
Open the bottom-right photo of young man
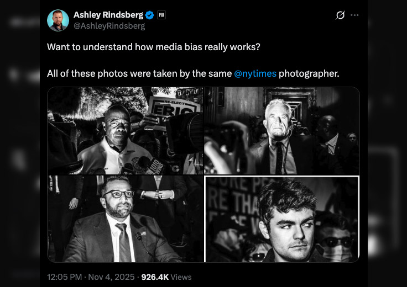(282, 219)
